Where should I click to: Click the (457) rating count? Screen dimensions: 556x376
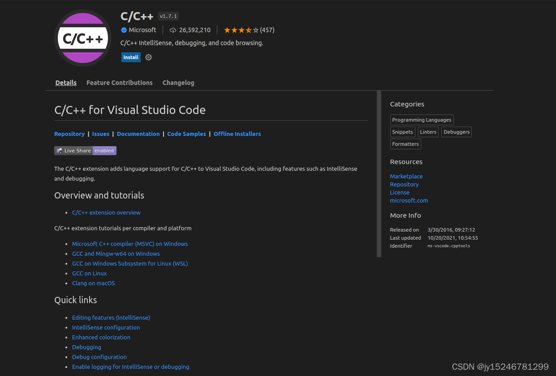click(x=267, y=30)
